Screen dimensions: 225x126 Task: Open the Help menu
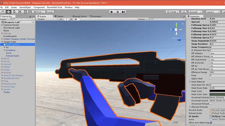point(77,7)
